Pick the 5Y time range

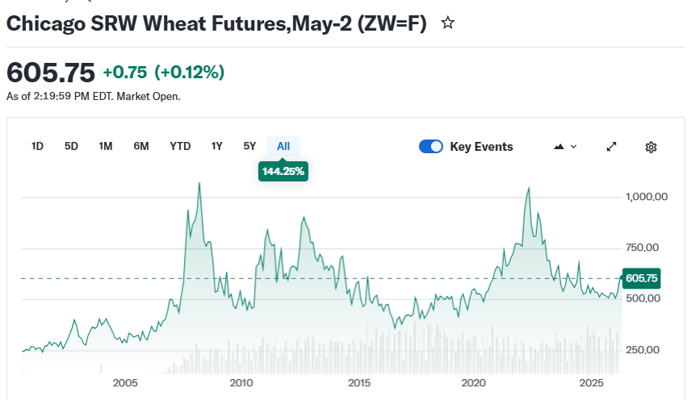pyautogui.click(x=249, y=146)
